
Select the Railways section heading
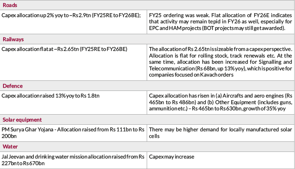coord(13,39)
